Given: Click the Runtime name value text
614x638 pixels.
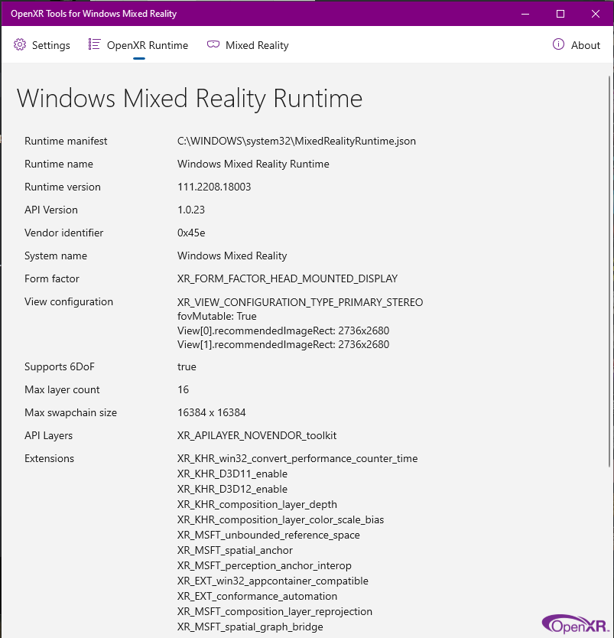Looking at the screenshot, I should coord(253,164).
